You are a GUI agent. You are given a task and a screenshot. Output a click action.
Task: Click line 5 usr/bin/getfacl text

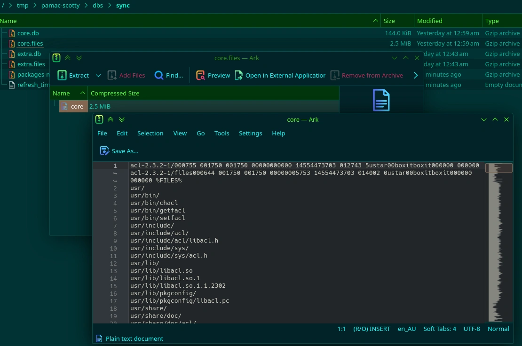pyautogui.click(x=158, y=211)
